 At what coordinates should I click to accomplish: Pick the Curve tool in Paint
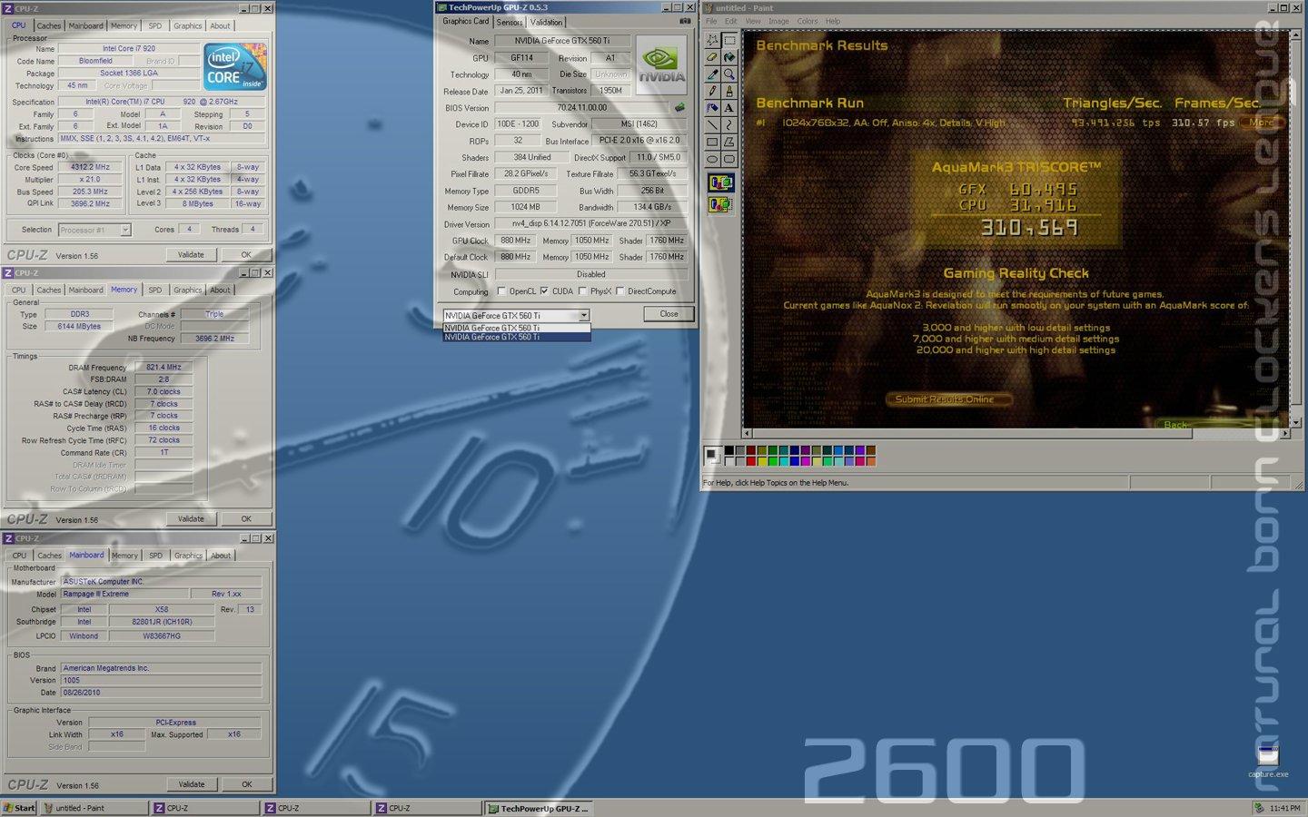[x=729, y=124]
